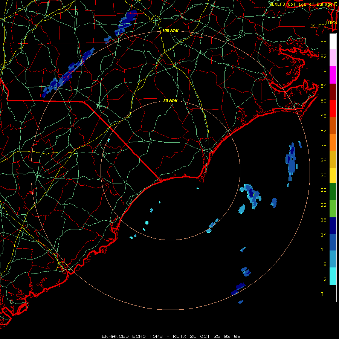Select the dark red legend swatch

[x=333, y=92]
